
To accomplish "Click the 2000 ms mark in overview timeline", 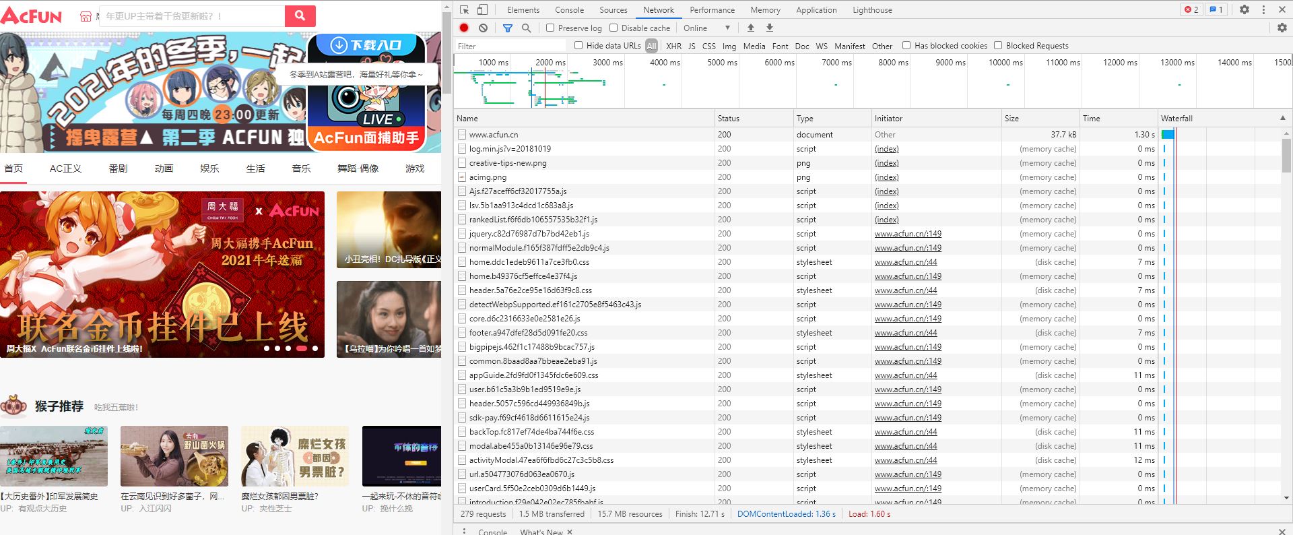I will [x=550, y=62].
